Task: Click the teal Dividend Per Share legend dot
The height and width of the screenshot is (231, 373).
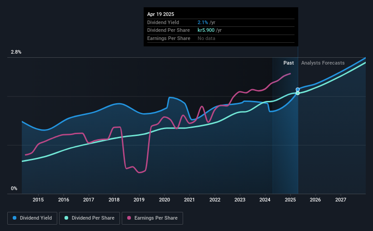Action: point(66,218)
